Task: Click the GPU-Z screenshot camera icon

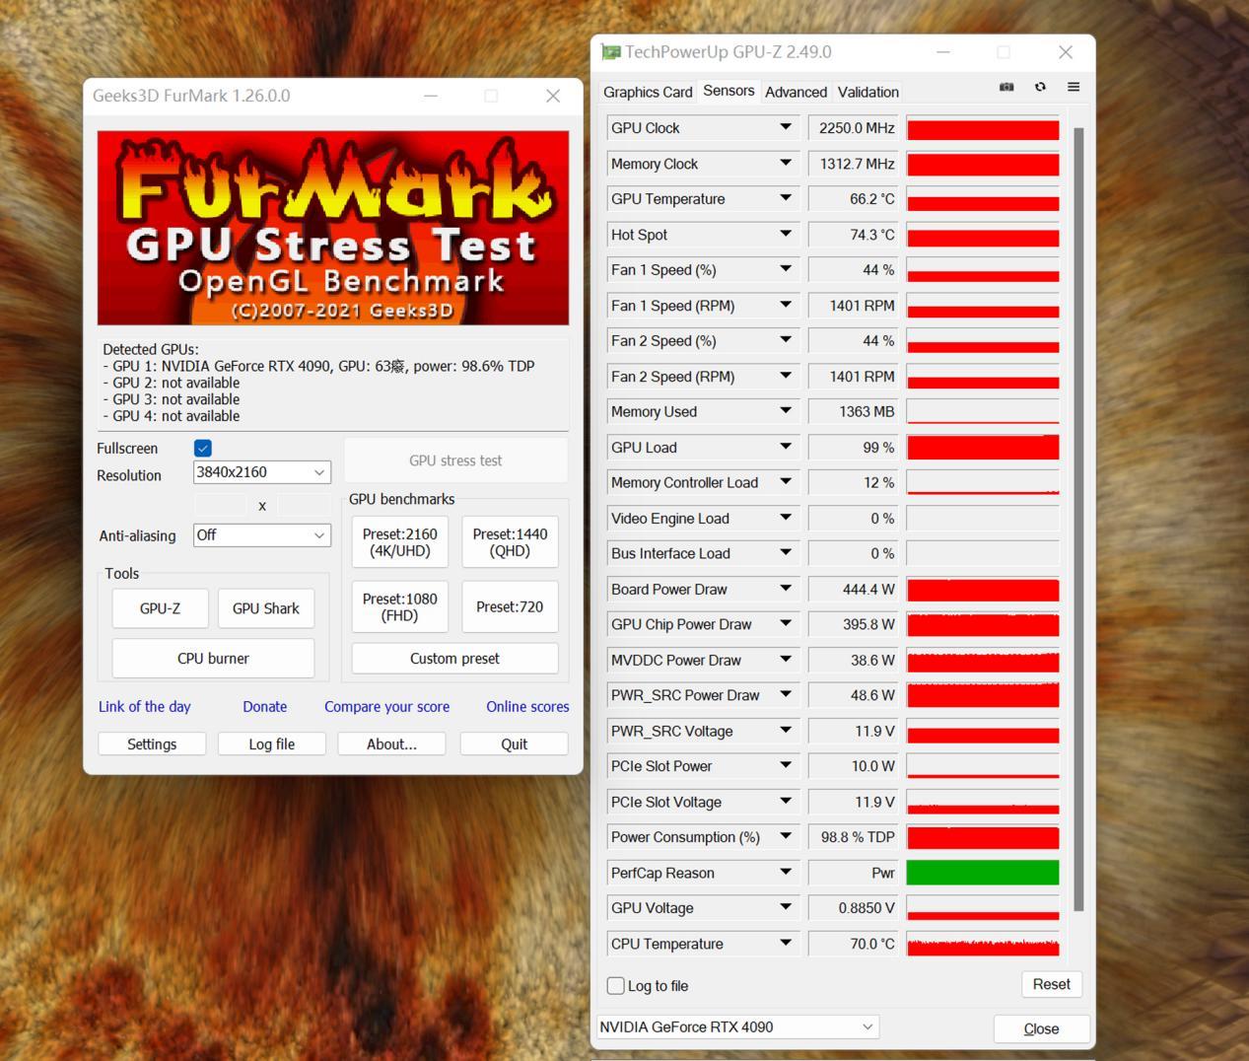Action: tap(1006, 87)
